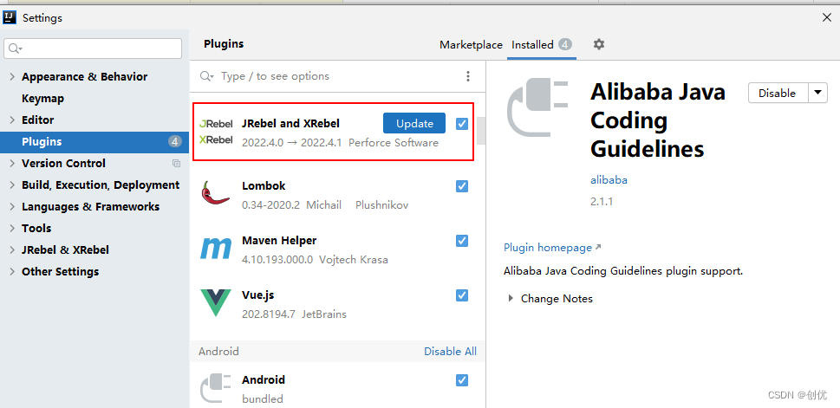The height and width of the screenshot is (408, 840).
Task: Open the alibaba vendor link
Action: [x=609, y=180]
